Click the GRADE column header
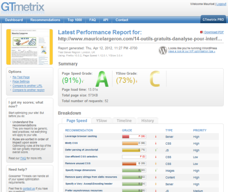228x192 pixels. point(127,130)
